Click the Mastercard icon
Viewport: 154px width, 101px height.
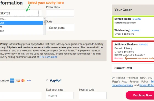click(23, 81)
